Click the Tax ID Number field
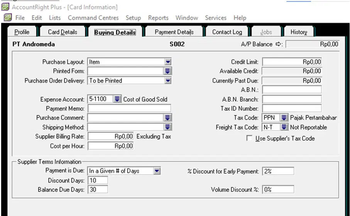350x216 pixels. [292, 108]
